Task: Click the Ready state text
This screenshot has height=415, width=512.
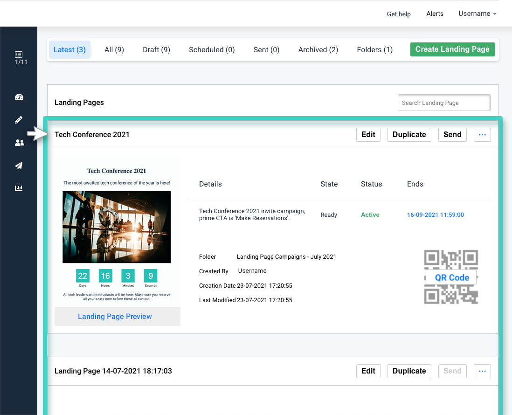Action: coord(328,215)
